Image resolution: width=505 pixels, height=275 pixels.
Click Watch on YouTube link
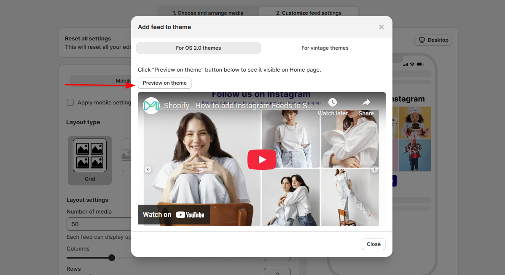(x=174, y=214)
